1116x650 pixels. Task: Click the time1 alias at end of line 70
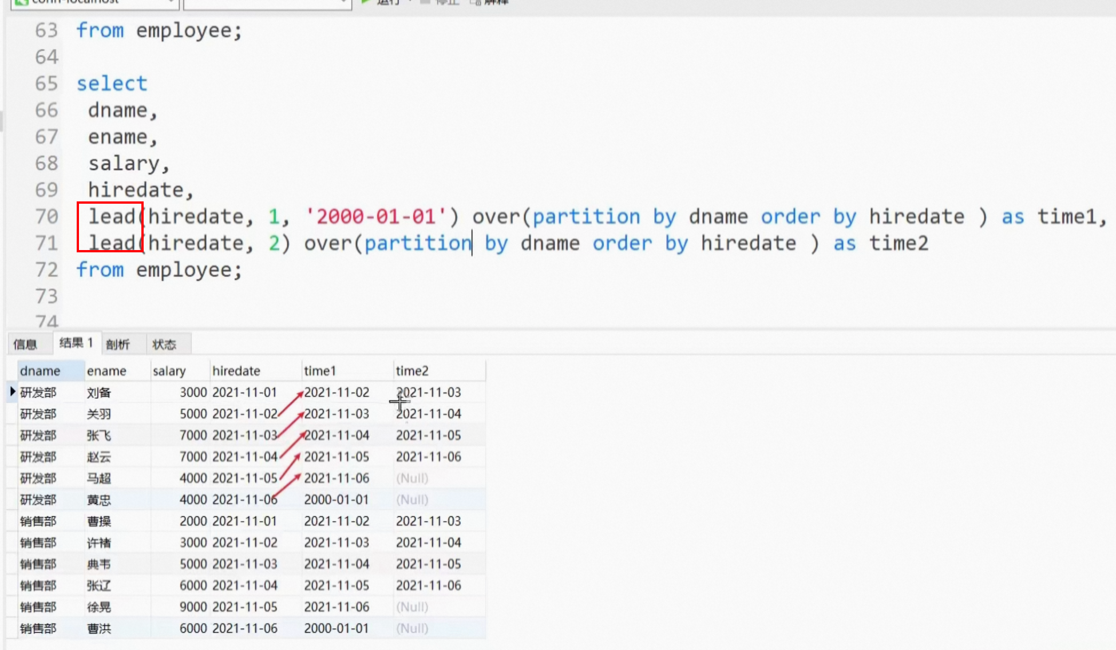coord(1067,217)
